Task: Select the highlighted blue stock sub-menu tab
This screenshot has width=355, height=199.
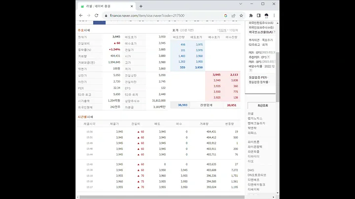Action: point(100,22)
